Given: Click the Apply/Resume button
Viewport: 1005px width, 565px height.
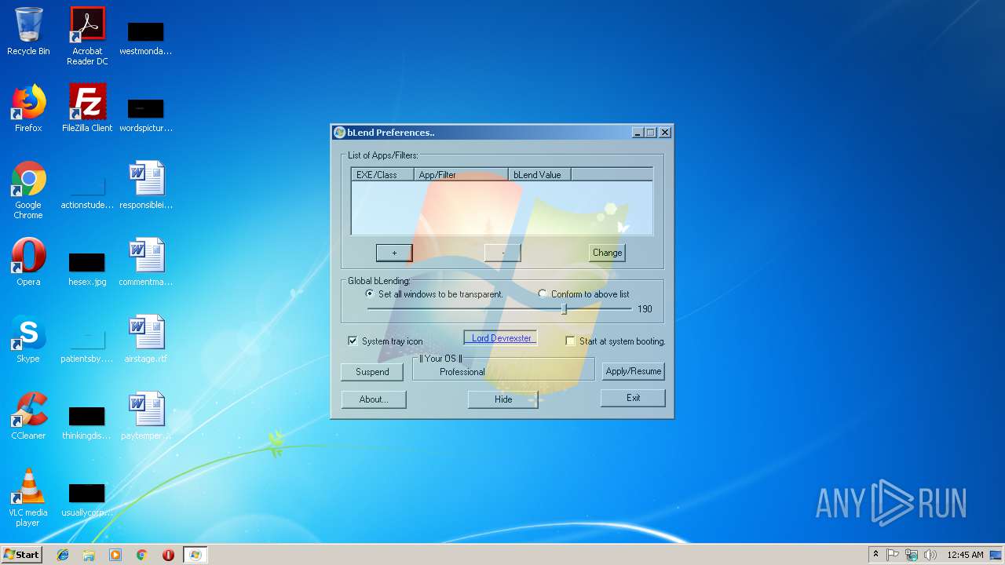Looking at the screenshot, I should click(634, 371).
